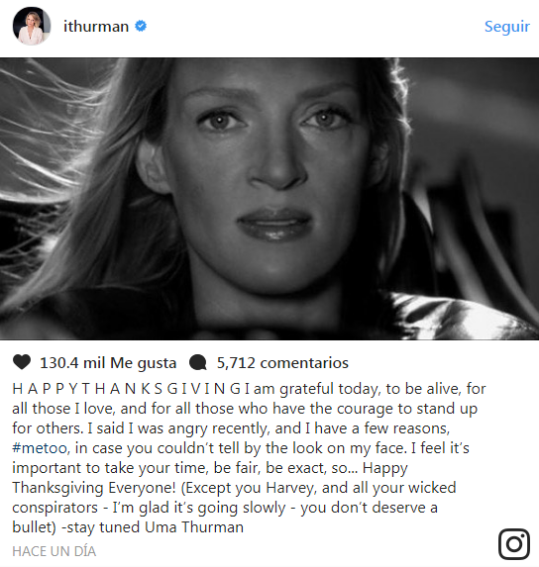
Task: Follow the account via Seguir
Action: click(506, 27)
